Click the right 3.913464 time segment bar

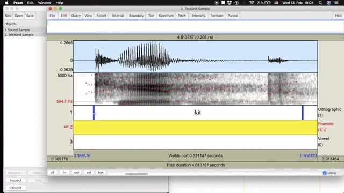coord(331,159)
